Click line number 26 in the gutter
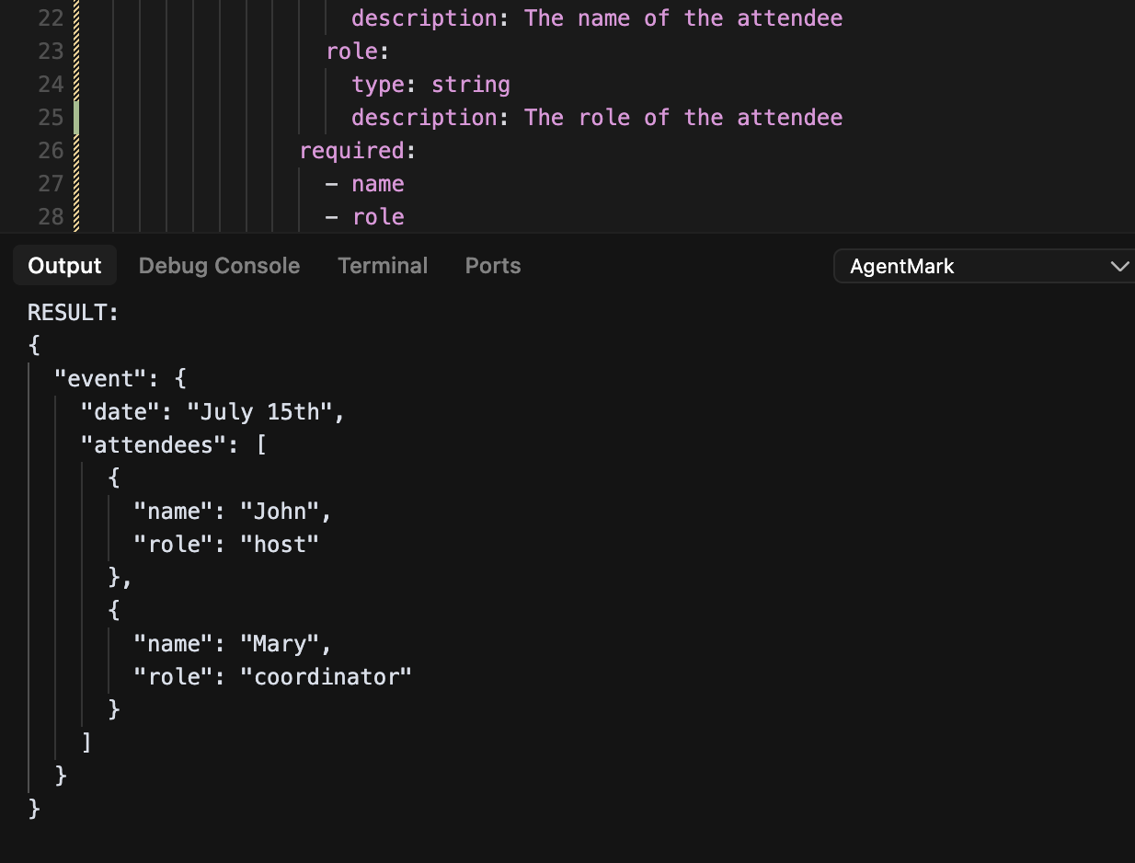 pos(52,150)
